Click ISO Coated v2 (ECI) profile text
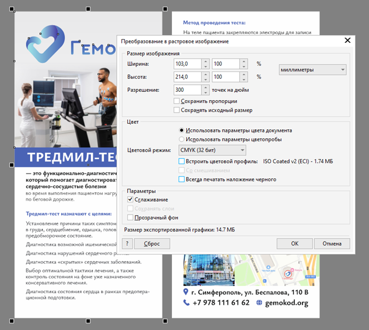Viewport: 369px width, 330px height. pos(298,161)
